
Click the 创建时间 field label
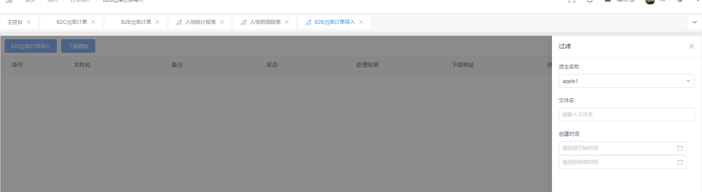[x=569, y=134]
